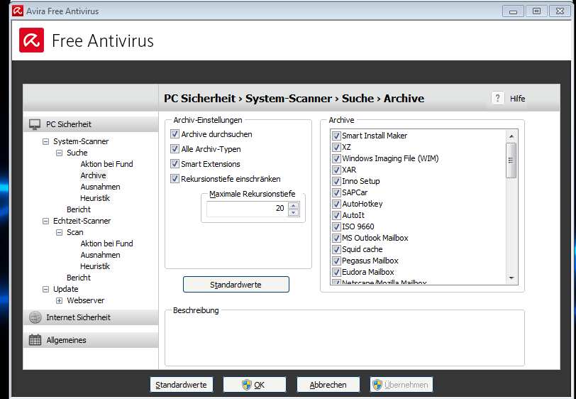Toggle the XZ archive checkbox
The width and height of the screenshot is (576, 399).
336,147
